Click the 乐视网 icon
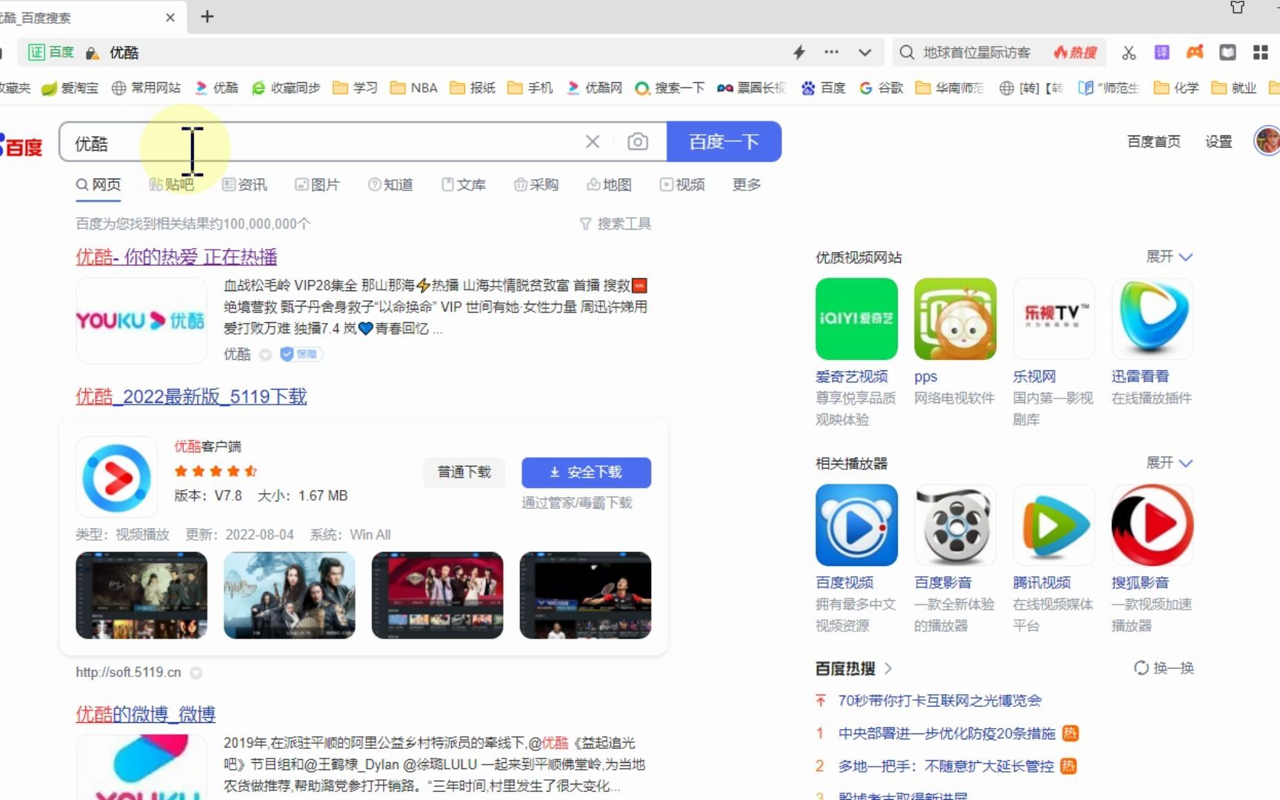Image resolution: width=1280 pixels, height=800 pixels. [x=1053, y=319]
